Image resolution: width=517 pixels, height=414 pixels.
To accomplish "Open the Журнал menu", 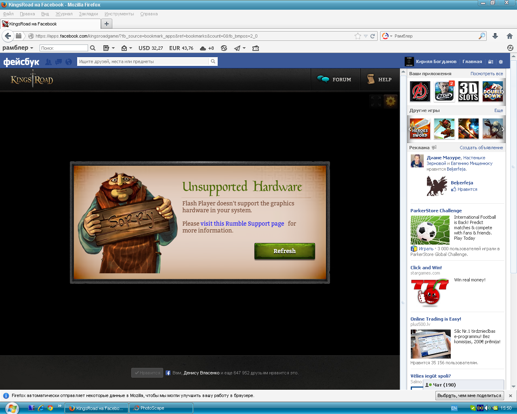I will coord(64,14).
